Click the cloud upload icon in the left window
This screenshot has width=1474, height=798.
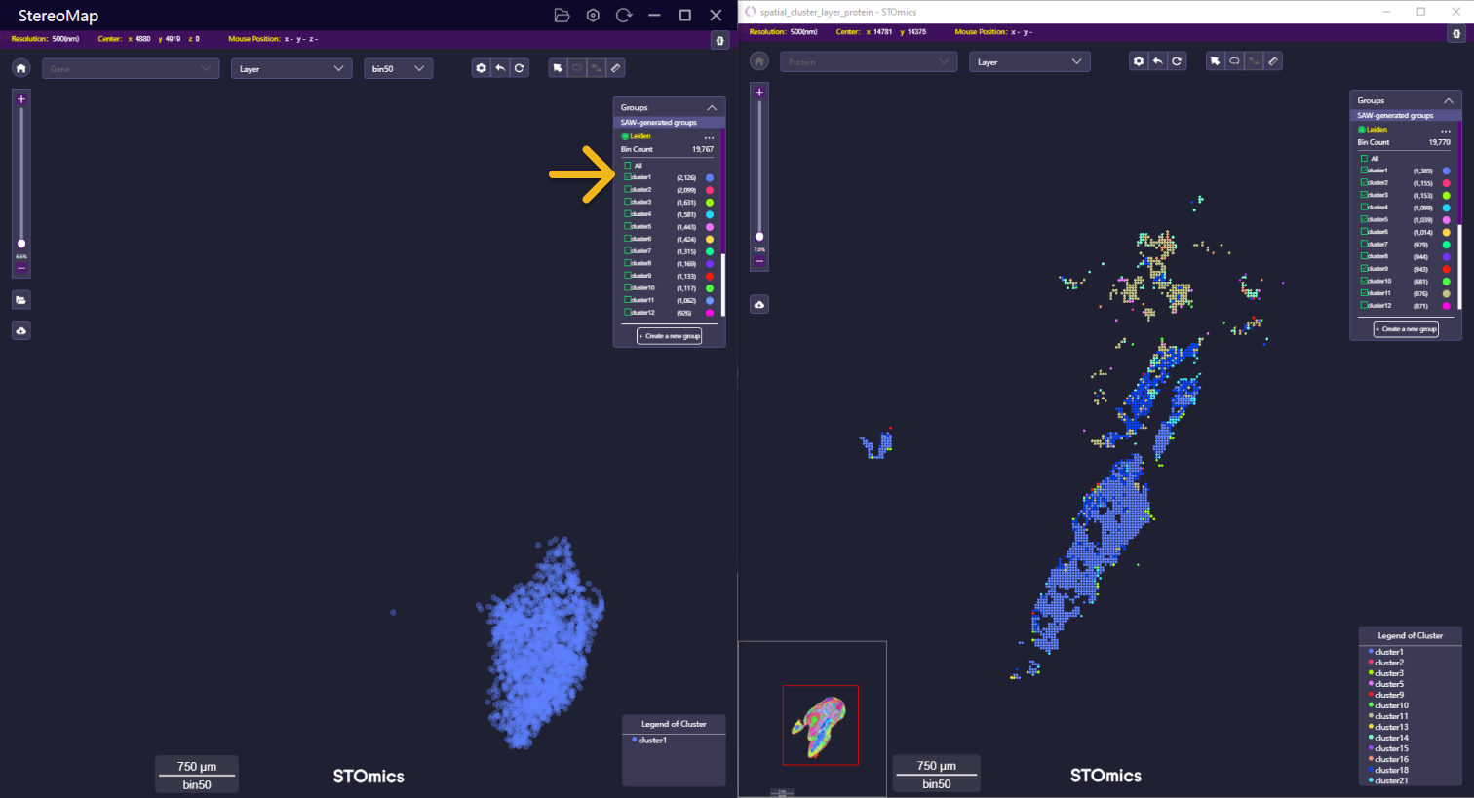pyautogui.click(x=21, y=331)
